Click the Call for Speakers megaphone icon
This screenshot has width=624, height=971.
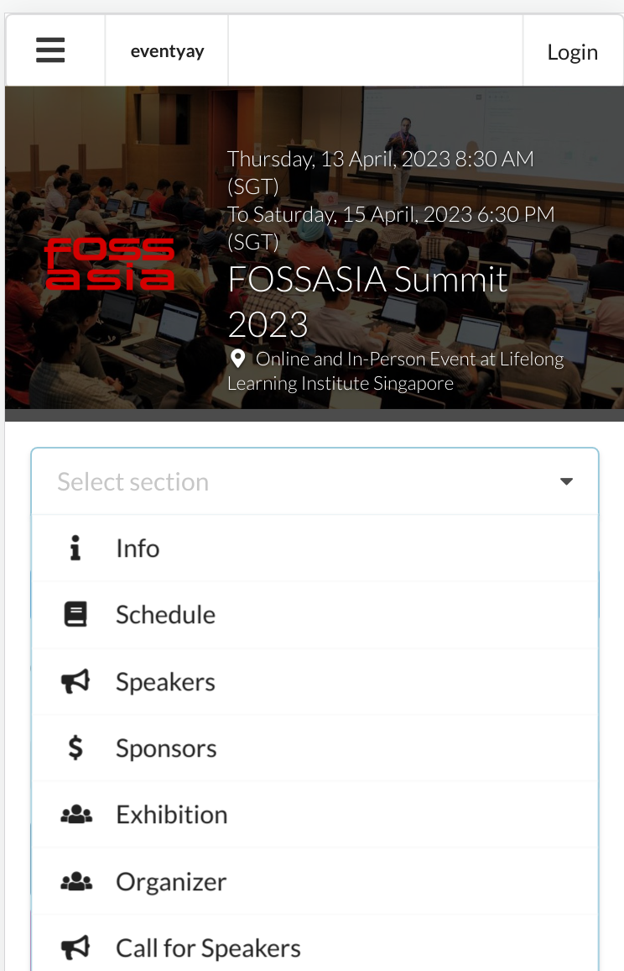point(75,947)
